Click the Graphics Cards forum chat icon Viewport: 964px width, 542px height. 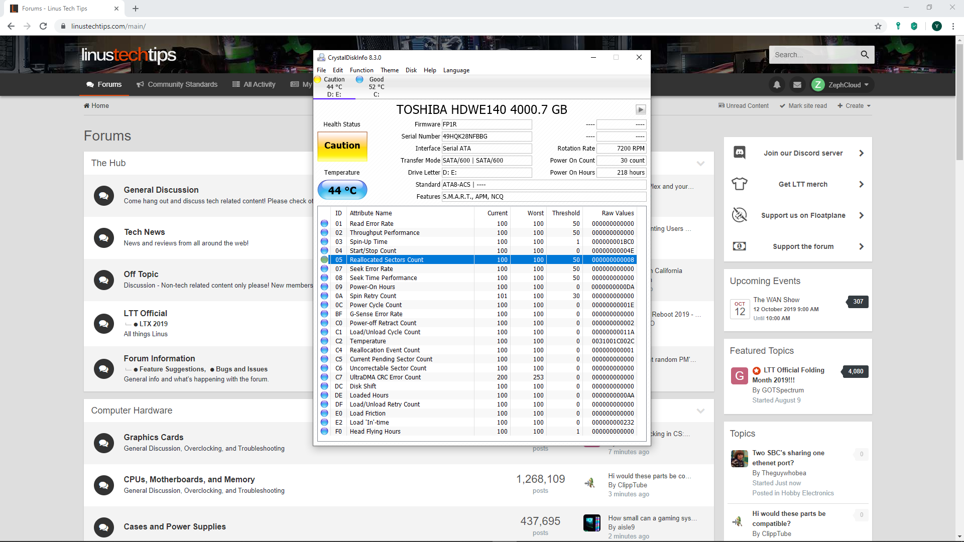pos(104,443)
